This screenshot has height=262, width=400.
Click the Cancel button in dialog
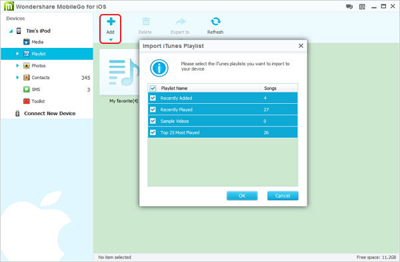point(283,196)
